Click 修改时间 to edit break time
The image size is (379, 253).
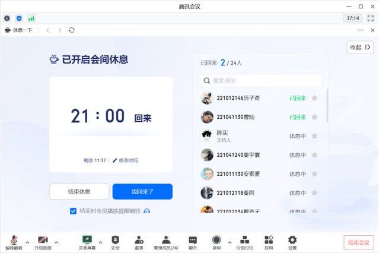click(125, 160)
